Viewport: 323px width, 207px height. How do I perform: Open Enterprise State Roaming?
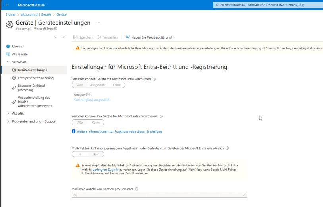[36, 78]
